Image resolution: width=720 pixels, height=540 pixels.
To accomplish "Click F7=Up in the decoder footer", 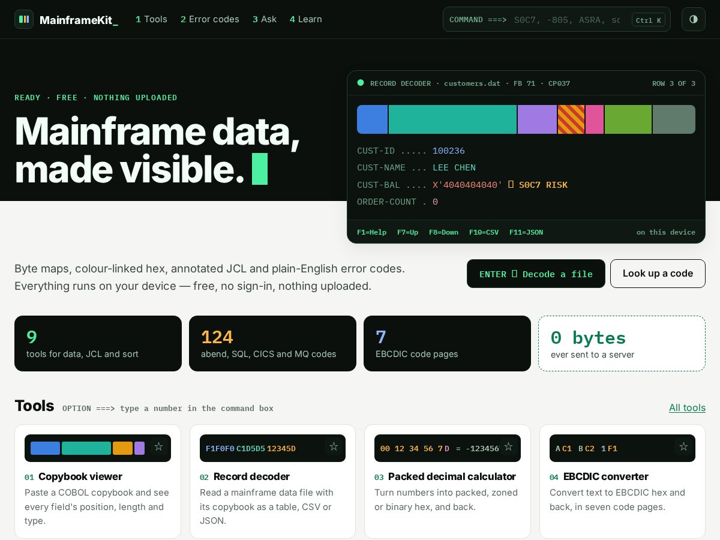I will (x=407, y=232).
